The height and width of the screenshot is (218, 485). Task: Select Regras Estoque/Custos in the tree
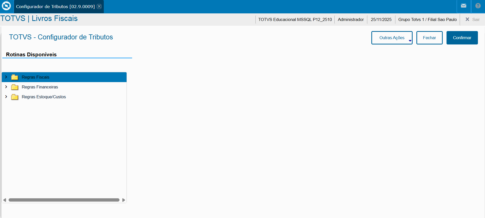tap(64, 97)
